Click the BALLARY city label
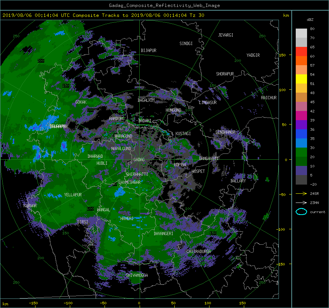Image resolution: width=329 pixels, height=308 pixels. pyautogui.click(x=238, y=181)
